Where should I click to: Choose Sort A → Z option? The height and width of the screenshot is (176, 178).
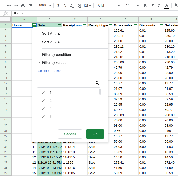51,33
